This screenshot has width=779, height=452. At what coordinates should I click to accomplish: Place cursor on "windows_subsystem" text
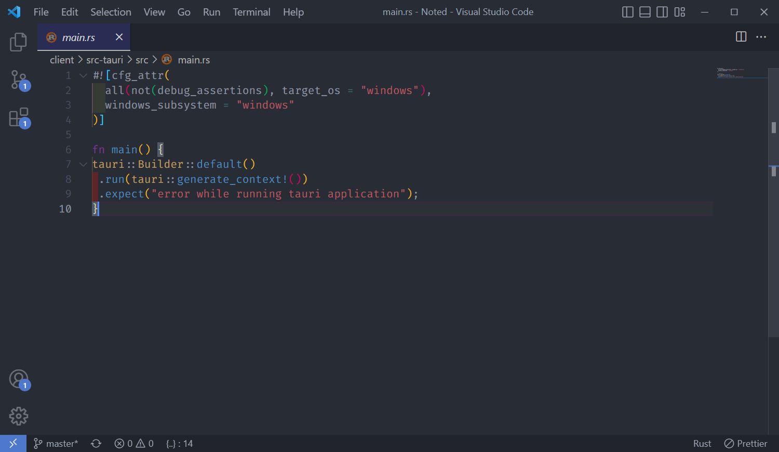(160, 105)
